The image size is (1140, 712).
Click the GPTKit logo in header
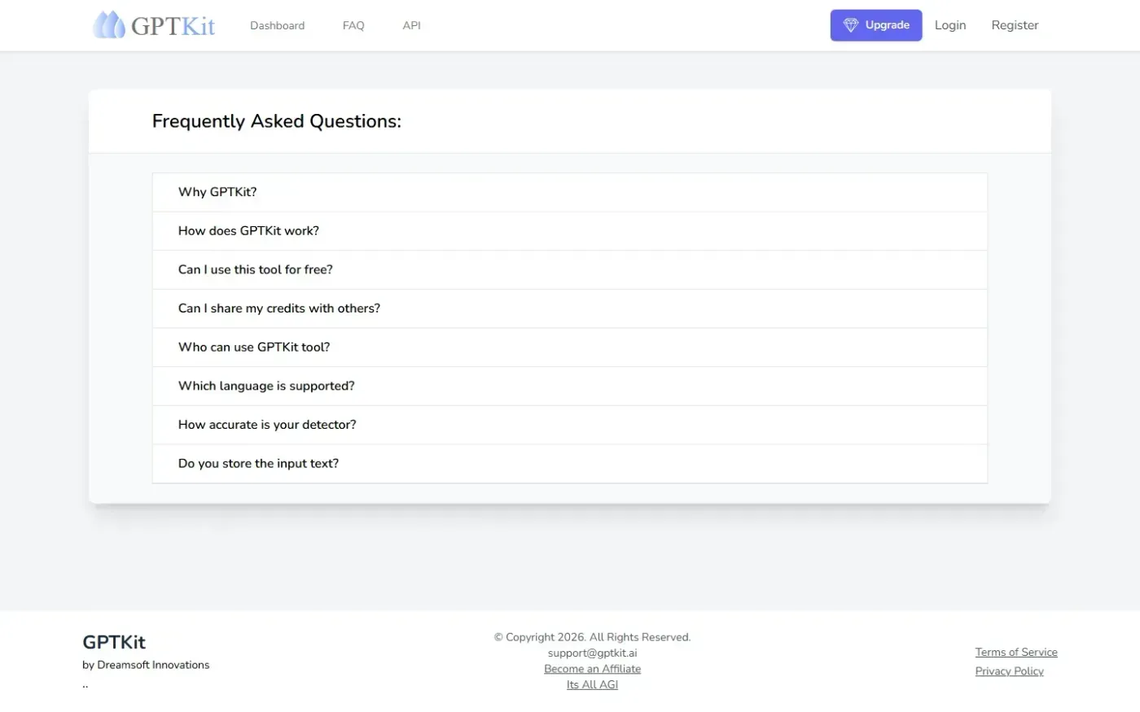point(154,25)
